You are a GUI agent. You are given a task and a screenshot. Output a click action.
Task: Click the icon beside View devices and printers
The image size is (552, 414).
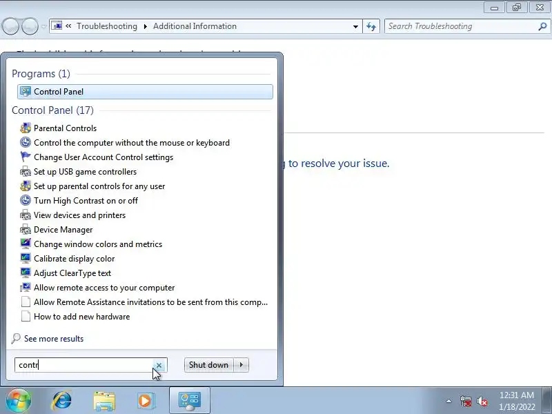[x=26, y=215]
